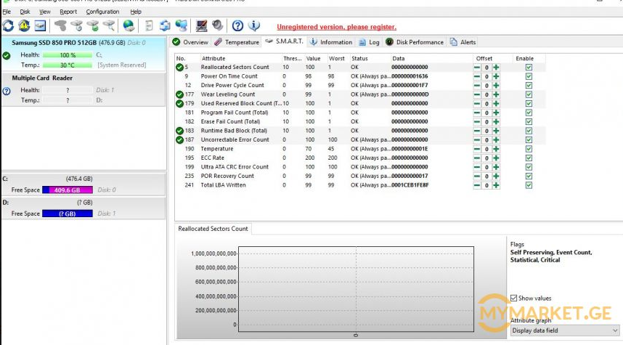
Task: Open the Alerts tab
Action: [x=463, y=42]
